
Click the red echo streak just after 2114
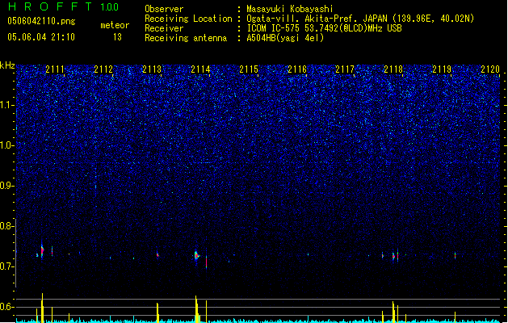(x=207, y=262)
